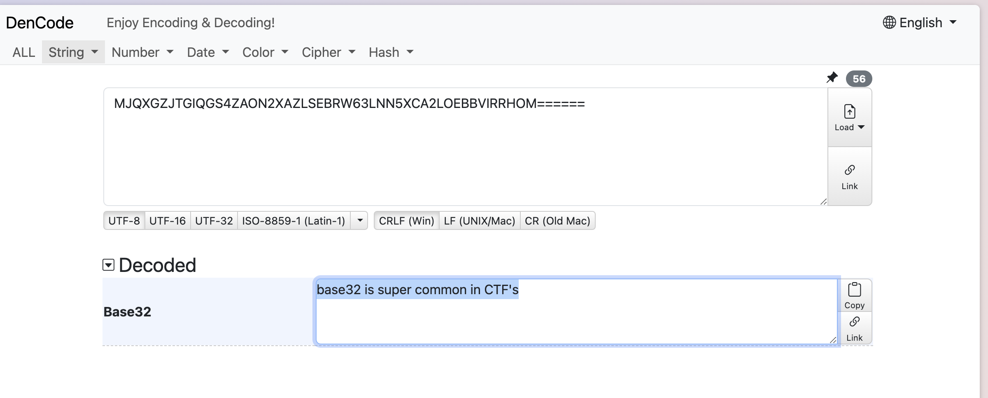Open the Hash menu
988x398 pixels.
[x=391, y=52]
